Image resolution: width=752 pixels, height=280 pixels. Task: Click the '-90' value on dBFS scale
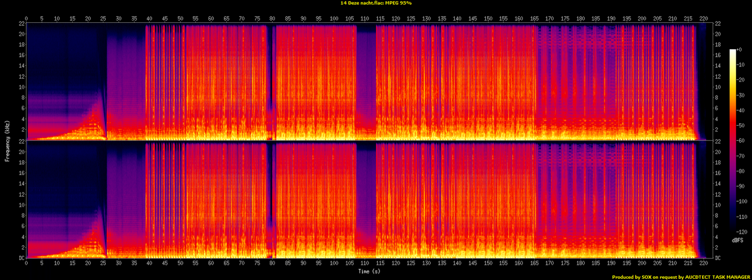(x=740, y=186)
